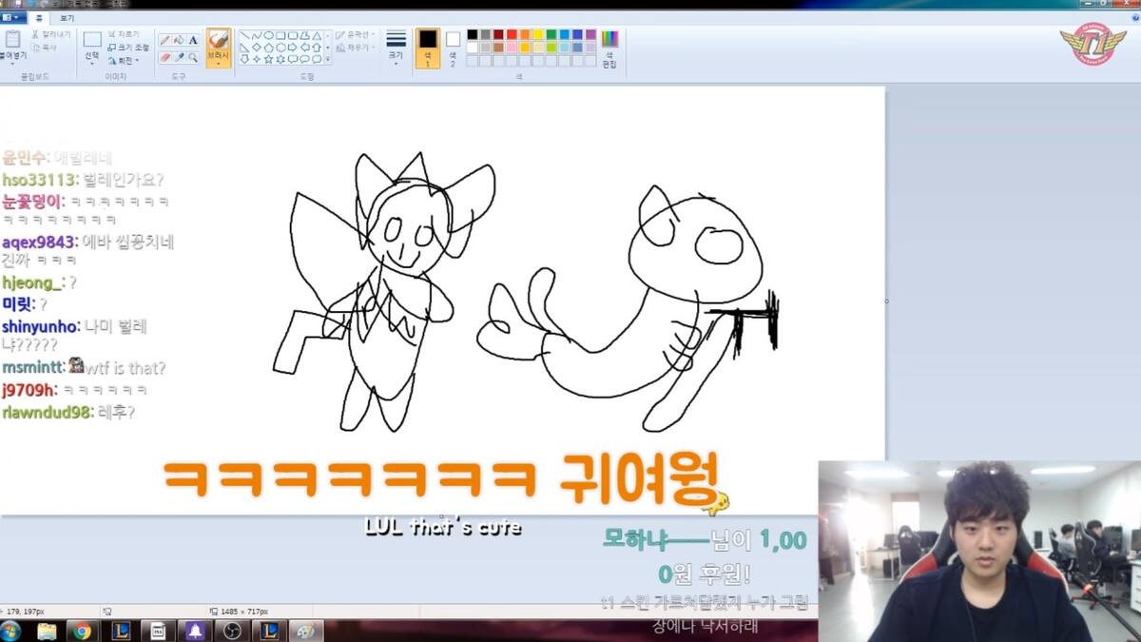Open Google Chrome from the taskbar

coord(82,631)
